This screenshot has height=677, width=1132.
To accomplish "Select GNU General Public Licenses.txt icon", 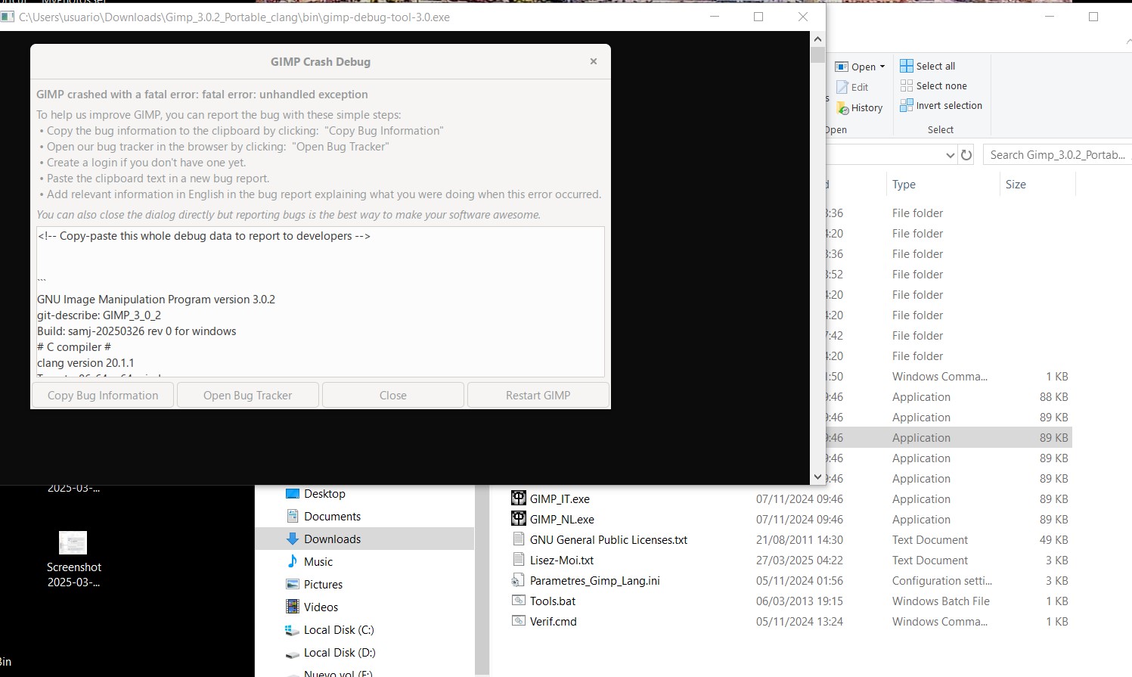I will point(518,539).
